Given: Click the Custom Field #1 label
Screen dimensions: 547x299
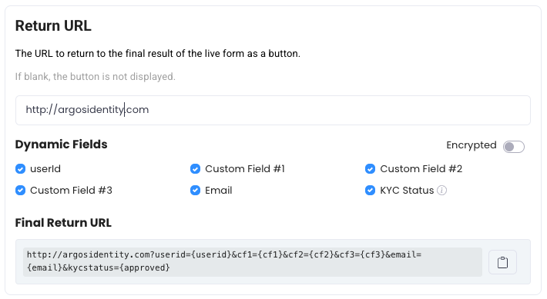Looking at the screenshot, I should [245, 169].
